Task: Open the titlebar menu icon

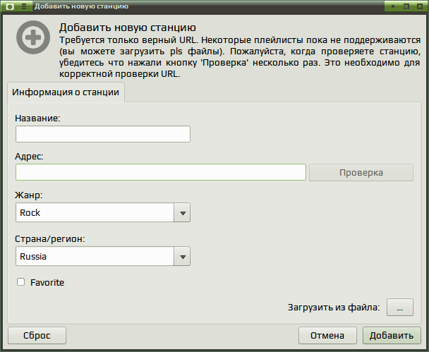Action: [24, 6]
